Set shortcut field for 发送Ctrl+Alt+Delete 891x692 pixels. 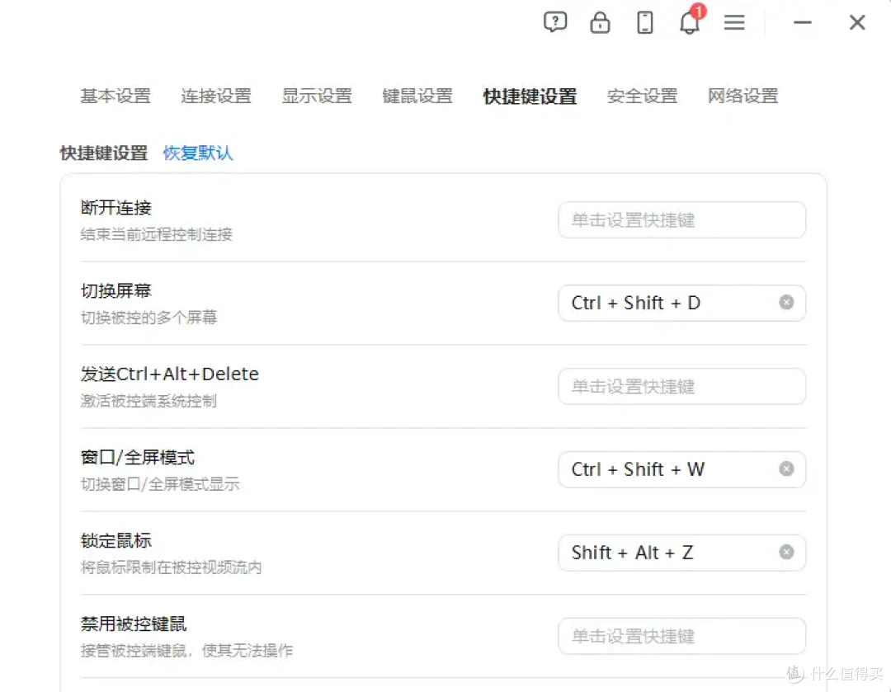pyautogui.click(x=682, y=386)
